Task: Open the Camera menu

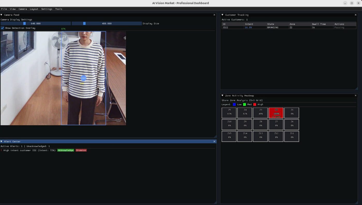Action: click(x=22, y=9)
